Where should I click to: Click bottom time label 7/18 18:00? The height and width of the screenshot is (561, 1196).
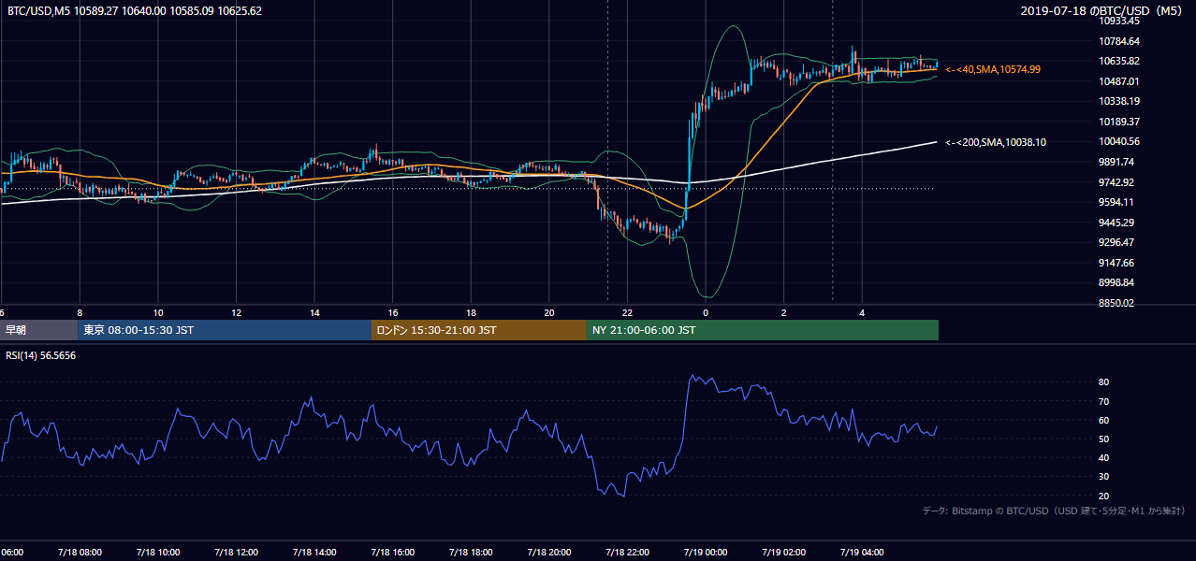(x=470, y=552)
